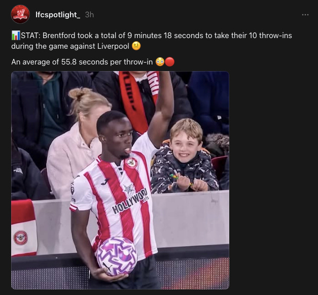The width and height of the screenshot is (318, 295).
Task: Click the Joma logo on the jersey
Action: coord(105,181)
